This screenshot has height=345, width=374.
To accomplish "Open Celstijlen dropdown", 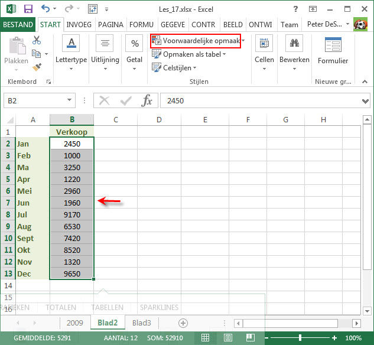I will click(174, 68).
